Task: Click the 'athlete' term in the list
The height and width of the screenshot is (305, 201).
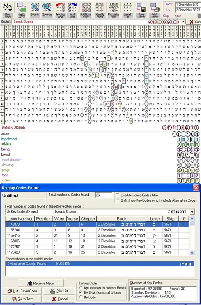Action: coord(6,144)
